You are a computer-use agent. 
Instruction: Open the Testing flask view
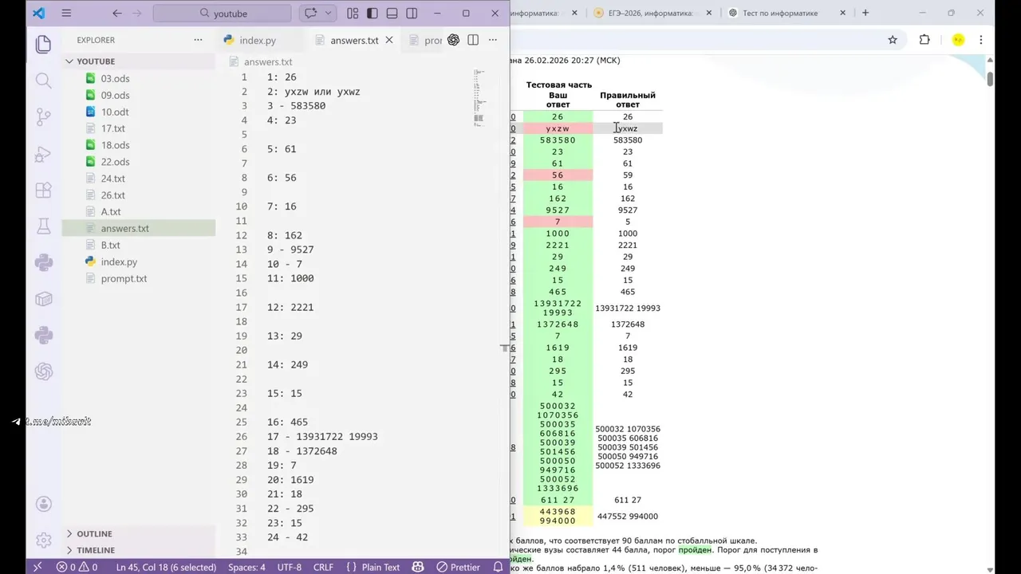(44, 227)
